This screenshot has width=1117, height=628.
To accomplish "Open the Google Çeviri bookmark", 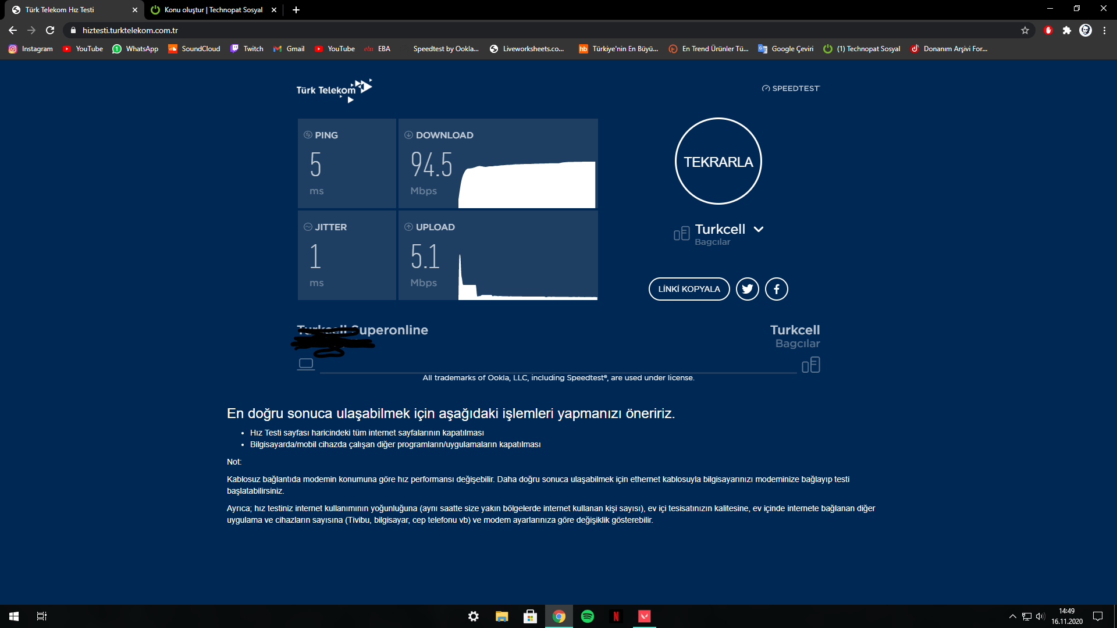I will (785, 49).
